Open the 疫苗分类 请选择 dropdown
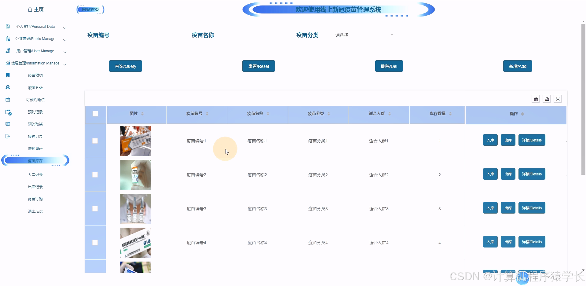This screenshot has width=586, height=286. [x=364, y=35]
